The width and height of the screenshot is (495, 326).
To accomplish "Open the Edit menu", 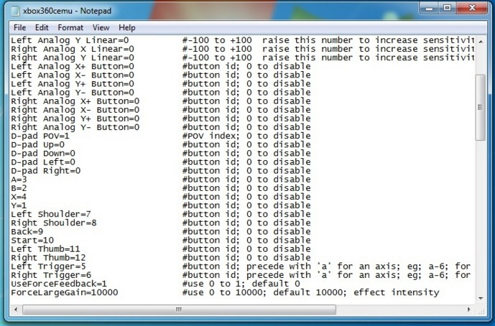I will tap(42, 28).
